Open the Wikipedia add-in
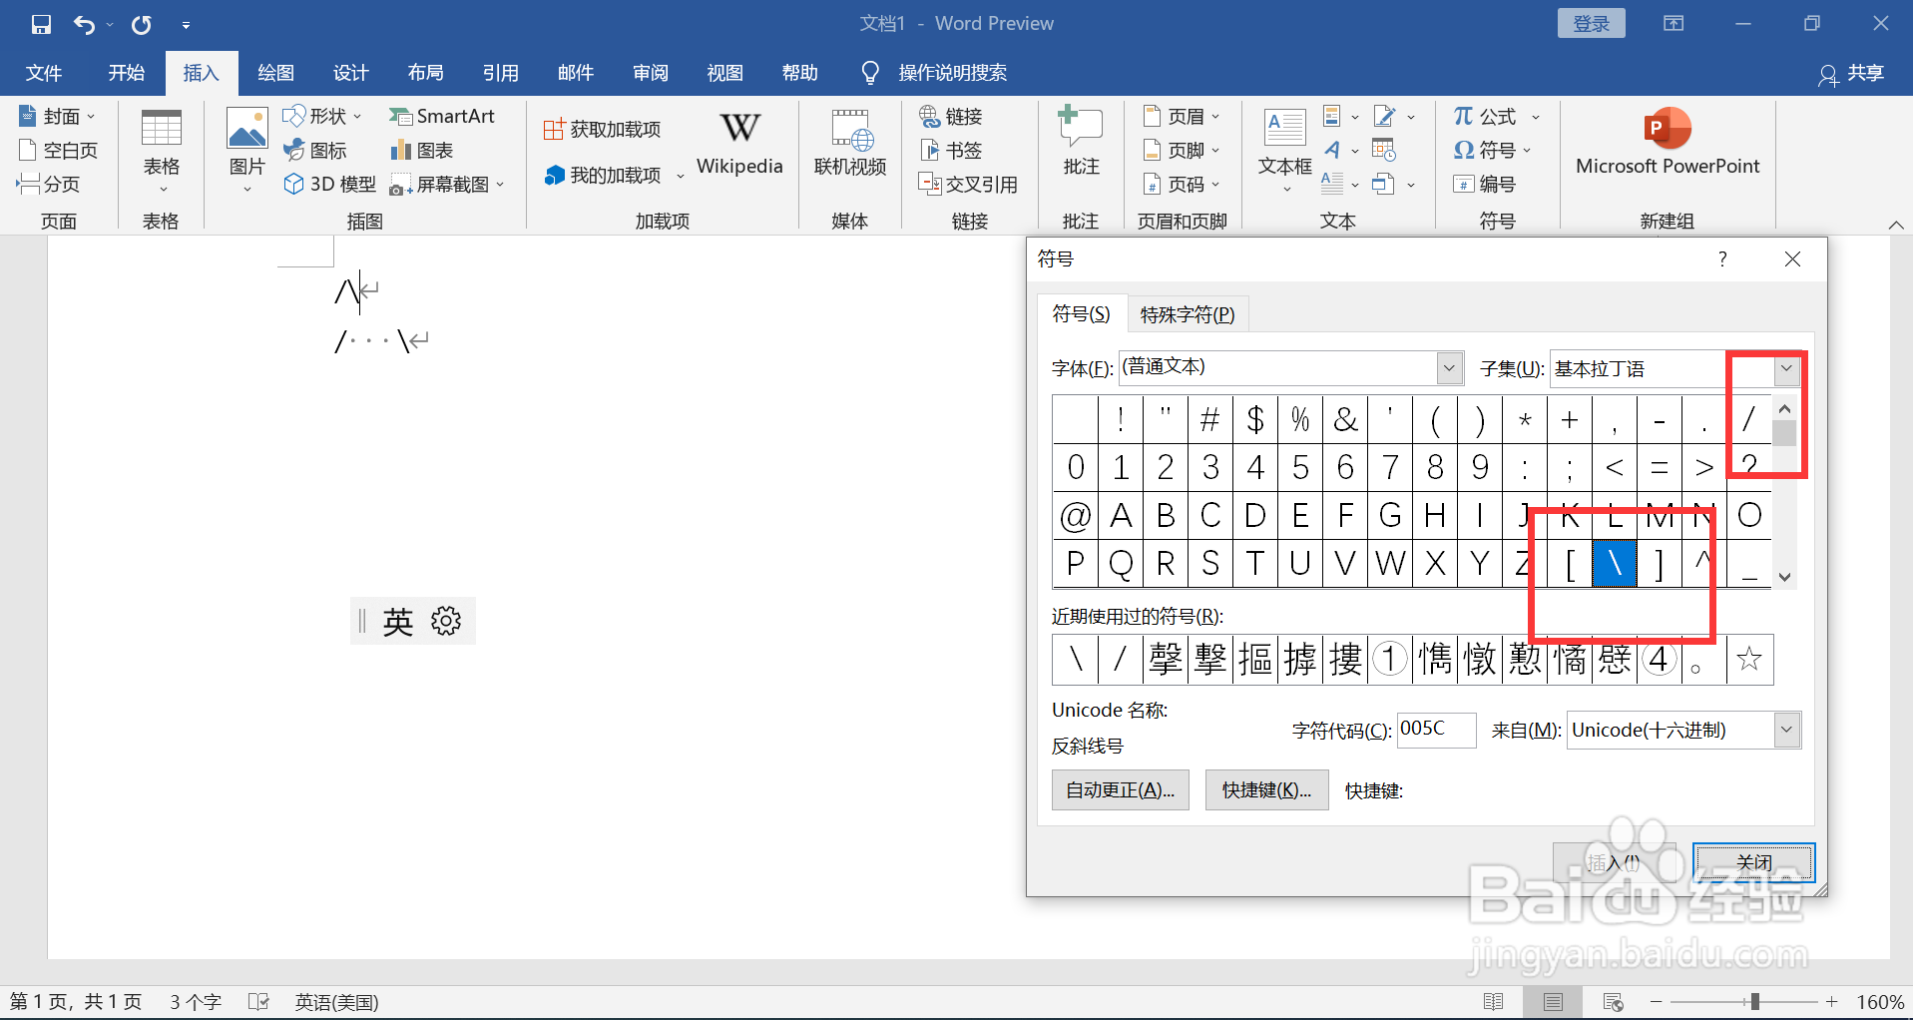 pos(738,145)
